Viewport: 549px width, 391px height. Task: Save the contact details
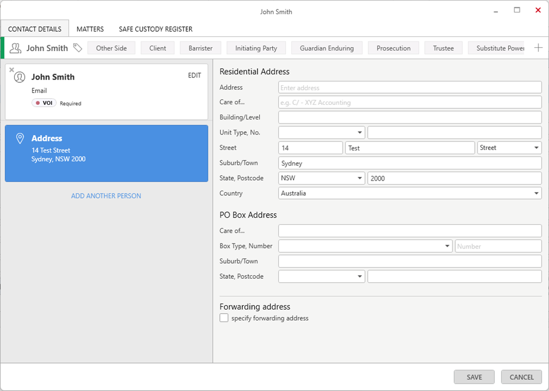coord(474,377)
